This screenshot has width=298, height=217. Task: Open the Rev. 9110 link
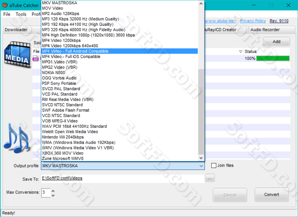point(279,21)
